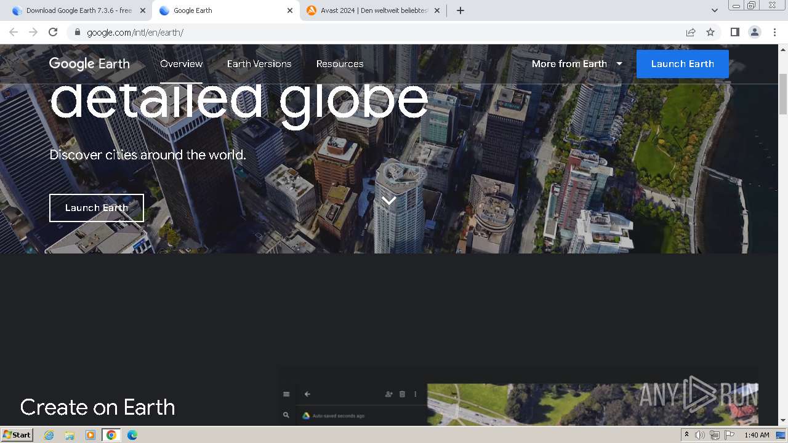Click Show Desktop button
The image size is (788, 443).
click(781, 435)
